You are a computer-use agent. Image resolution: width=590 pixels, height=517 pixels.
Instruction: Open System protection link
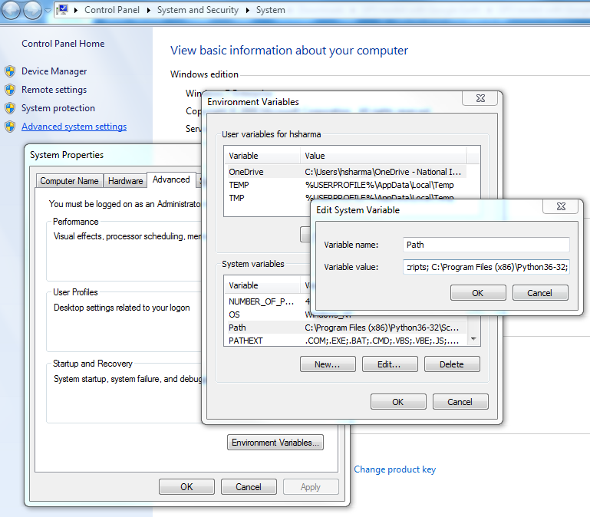(58, 108)
